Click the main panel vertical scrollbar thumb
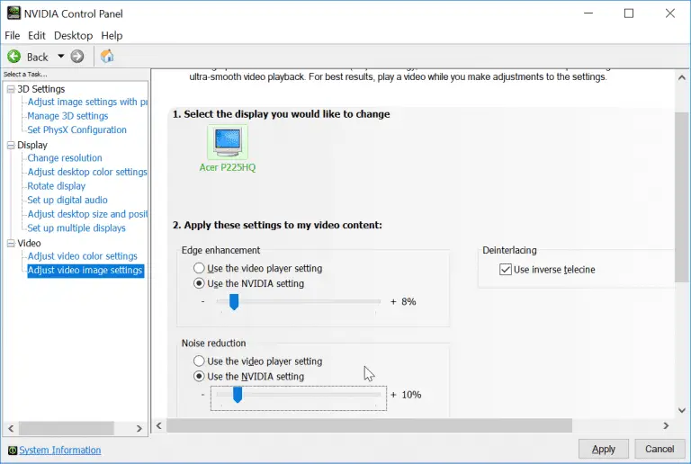 pos(682,197)
